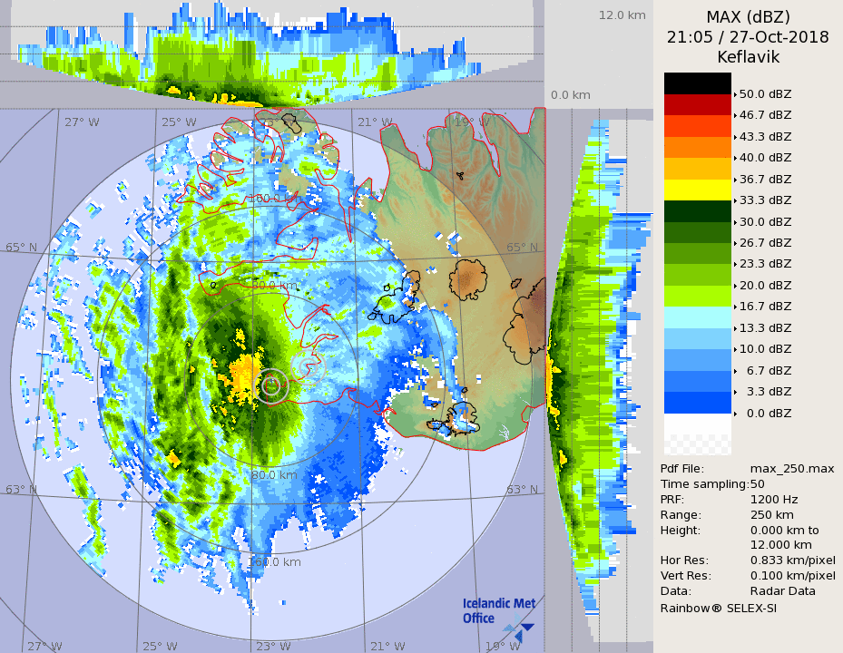Click the MAX (dBZ) product title
The image size is (843, 653).
pyautogui.click(x=748, y=17)
